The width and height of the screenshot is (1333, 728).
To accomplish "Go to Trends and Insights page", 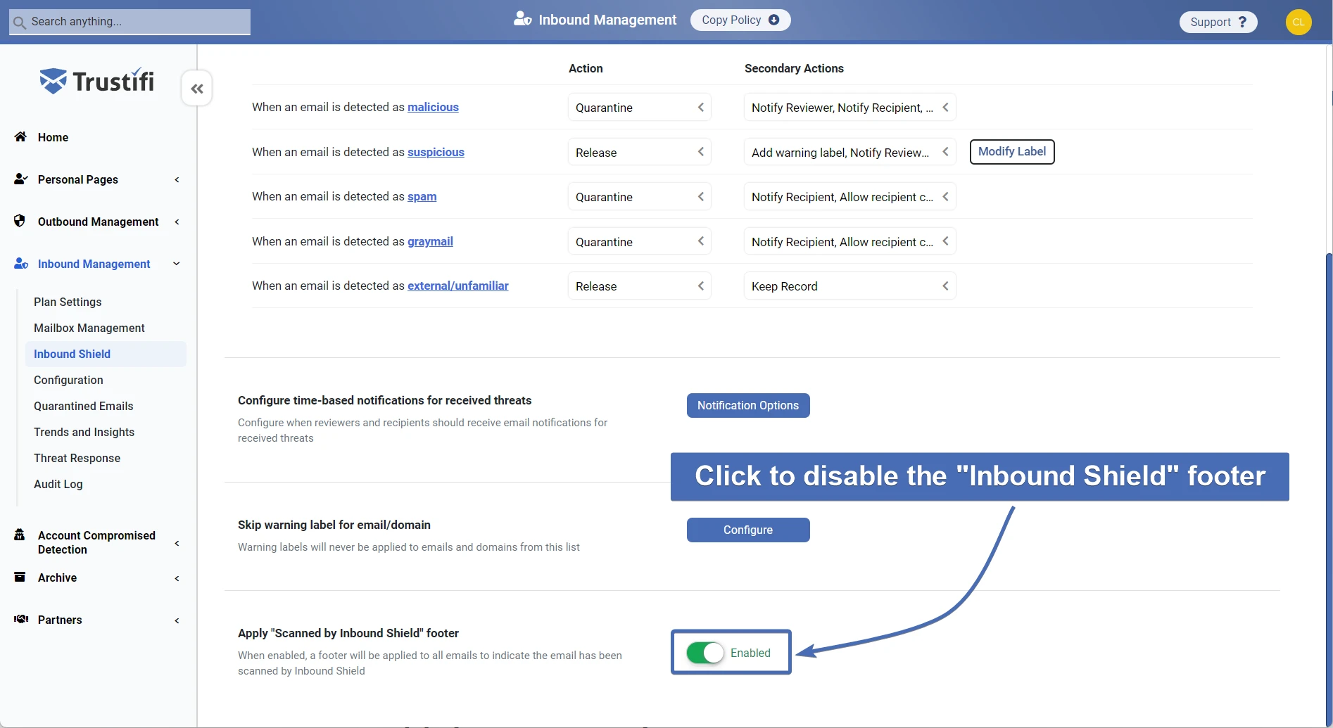I will (x=84, y=432).
